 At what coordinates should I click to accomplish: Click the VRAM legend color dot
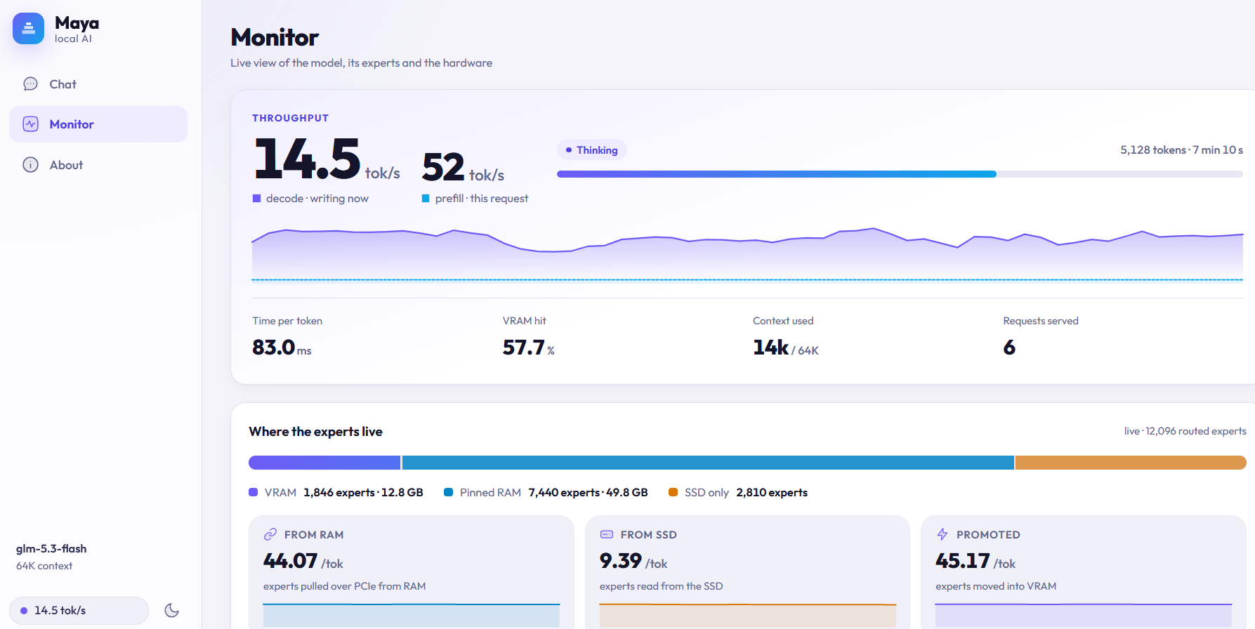point(254,492)
